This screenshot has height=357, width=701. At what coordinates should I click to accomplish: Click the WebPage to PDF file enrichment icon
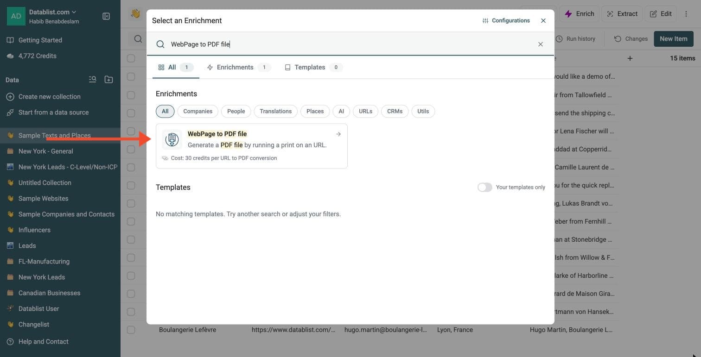(172, 139)
